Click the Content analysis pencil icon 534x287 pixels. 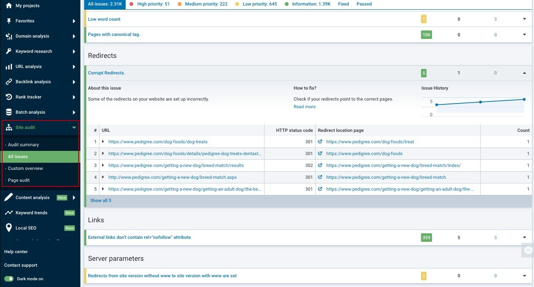[9, 197]
